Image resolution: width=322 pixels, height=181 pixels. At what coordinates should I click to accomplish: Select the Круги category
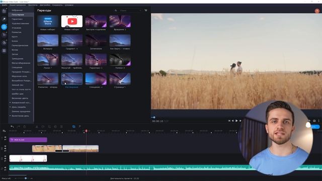(x=15, y=37)
